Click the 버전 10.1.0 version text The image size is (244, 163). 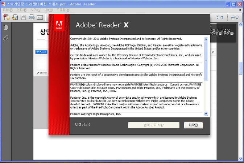pos(83,125)
